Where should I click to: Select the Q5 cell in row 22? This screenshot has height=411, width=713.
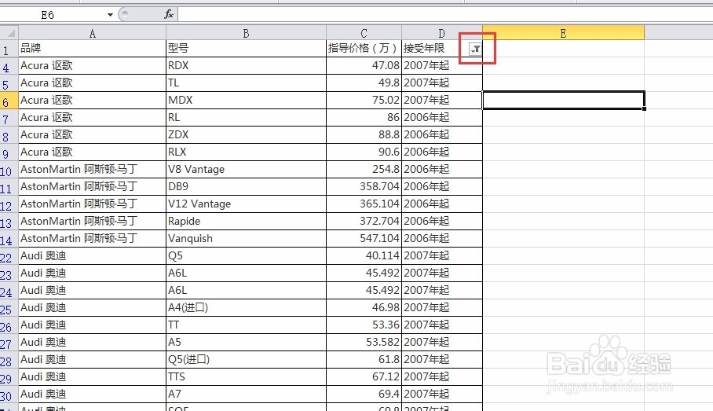coord(246,255)
